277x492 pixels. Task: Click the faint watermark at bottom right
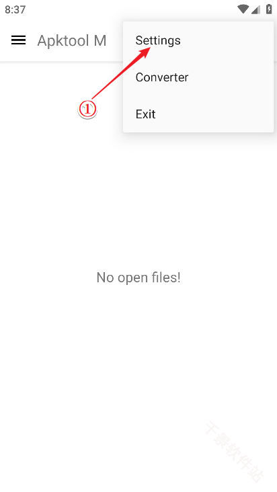click(235, 452)
